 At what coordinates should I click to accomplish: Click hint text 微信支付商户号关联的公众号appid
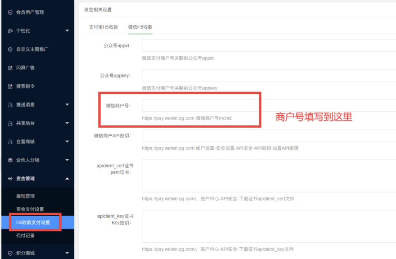pyautogui.click(x=178, y=58)
